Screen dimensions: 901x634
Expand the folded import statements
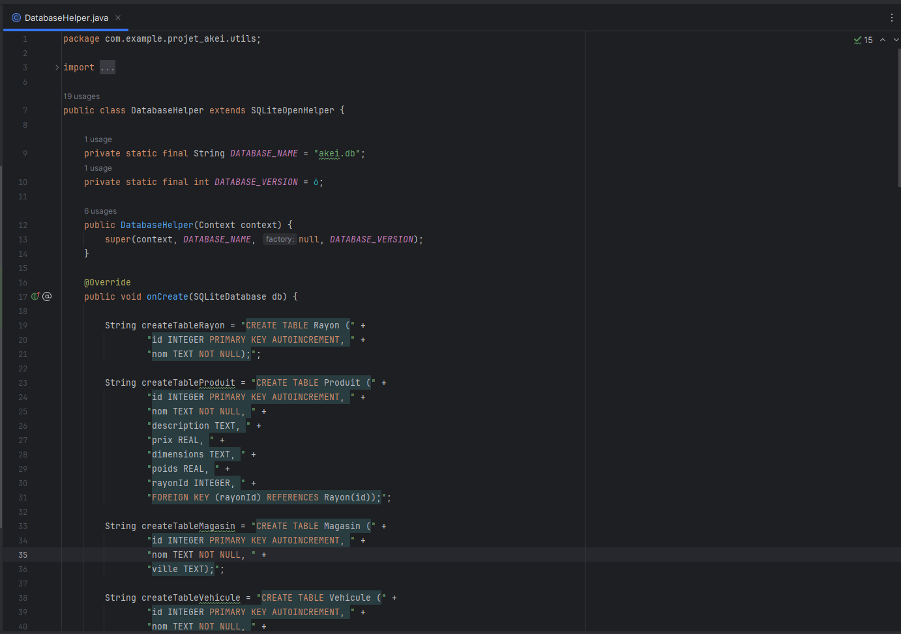[x=57, y=67]
